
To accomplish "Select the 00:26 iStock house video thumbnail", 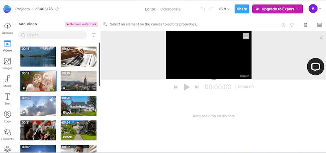I will (79, 106).
